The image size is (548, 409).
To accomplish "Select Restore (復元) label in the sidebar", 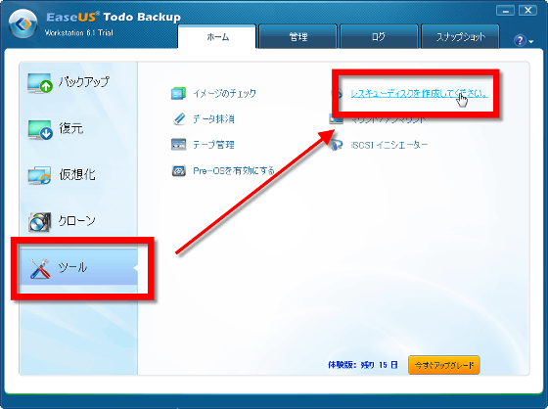I will tap(71, 128).
